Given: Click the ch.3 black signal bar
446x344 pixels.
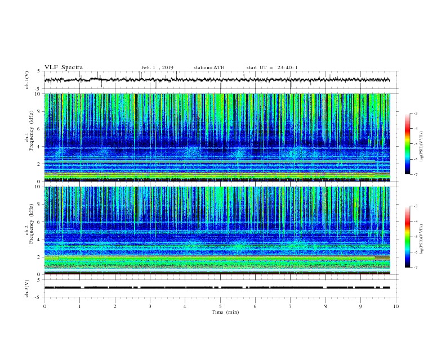Looking at the screenshot, I should 217,288.
